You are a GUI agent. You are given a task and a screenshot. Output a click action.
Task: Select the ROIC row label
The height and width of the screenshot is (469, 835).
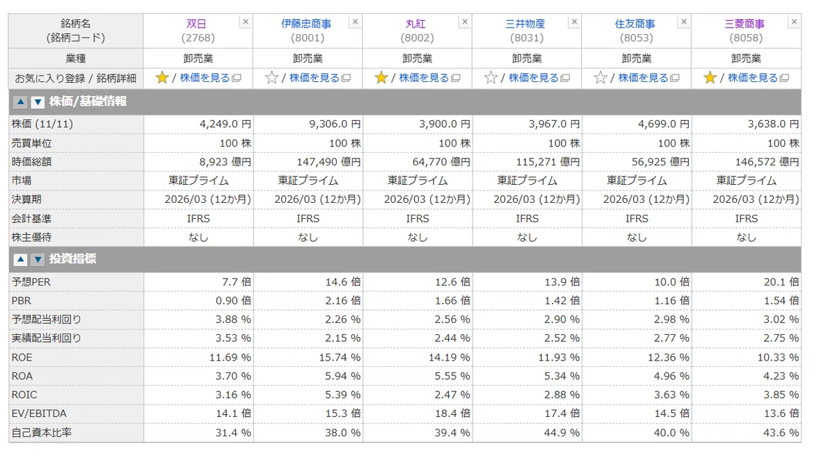click(24, 395)
